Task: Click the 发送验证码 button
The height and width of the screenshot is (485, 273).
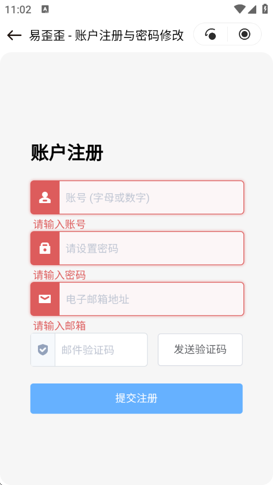Action: [200, 349]
